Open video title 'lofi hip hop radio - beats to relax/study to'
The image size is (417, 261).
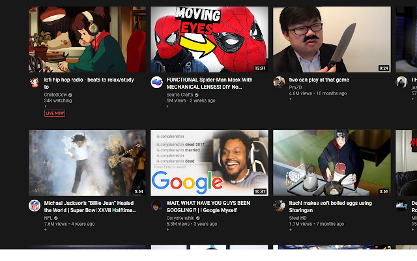(x=89, y=83)
